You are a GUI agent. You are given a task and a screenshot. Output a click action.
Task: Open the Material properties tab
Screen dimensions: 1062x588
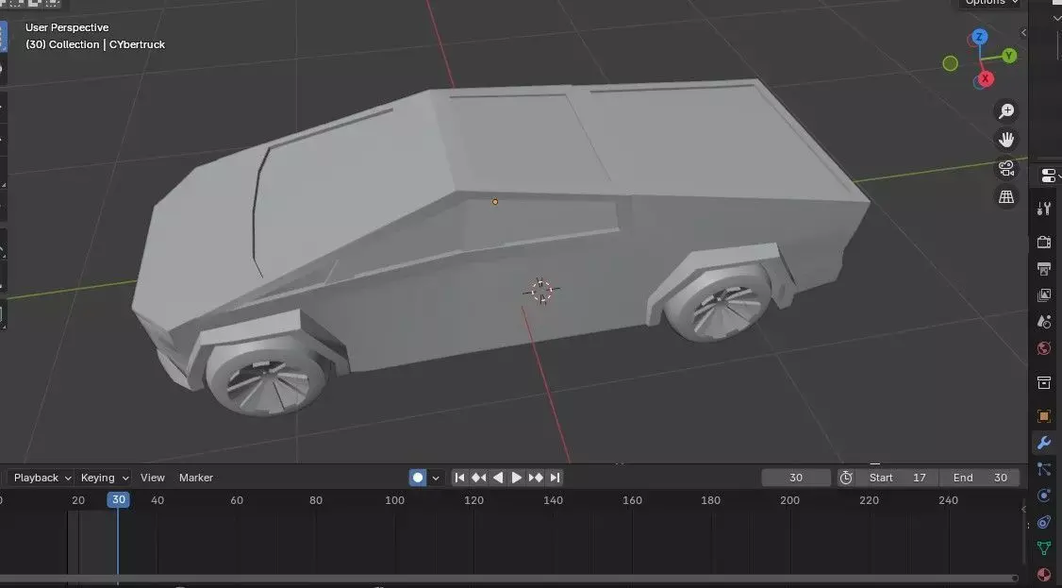[1044, 575]
